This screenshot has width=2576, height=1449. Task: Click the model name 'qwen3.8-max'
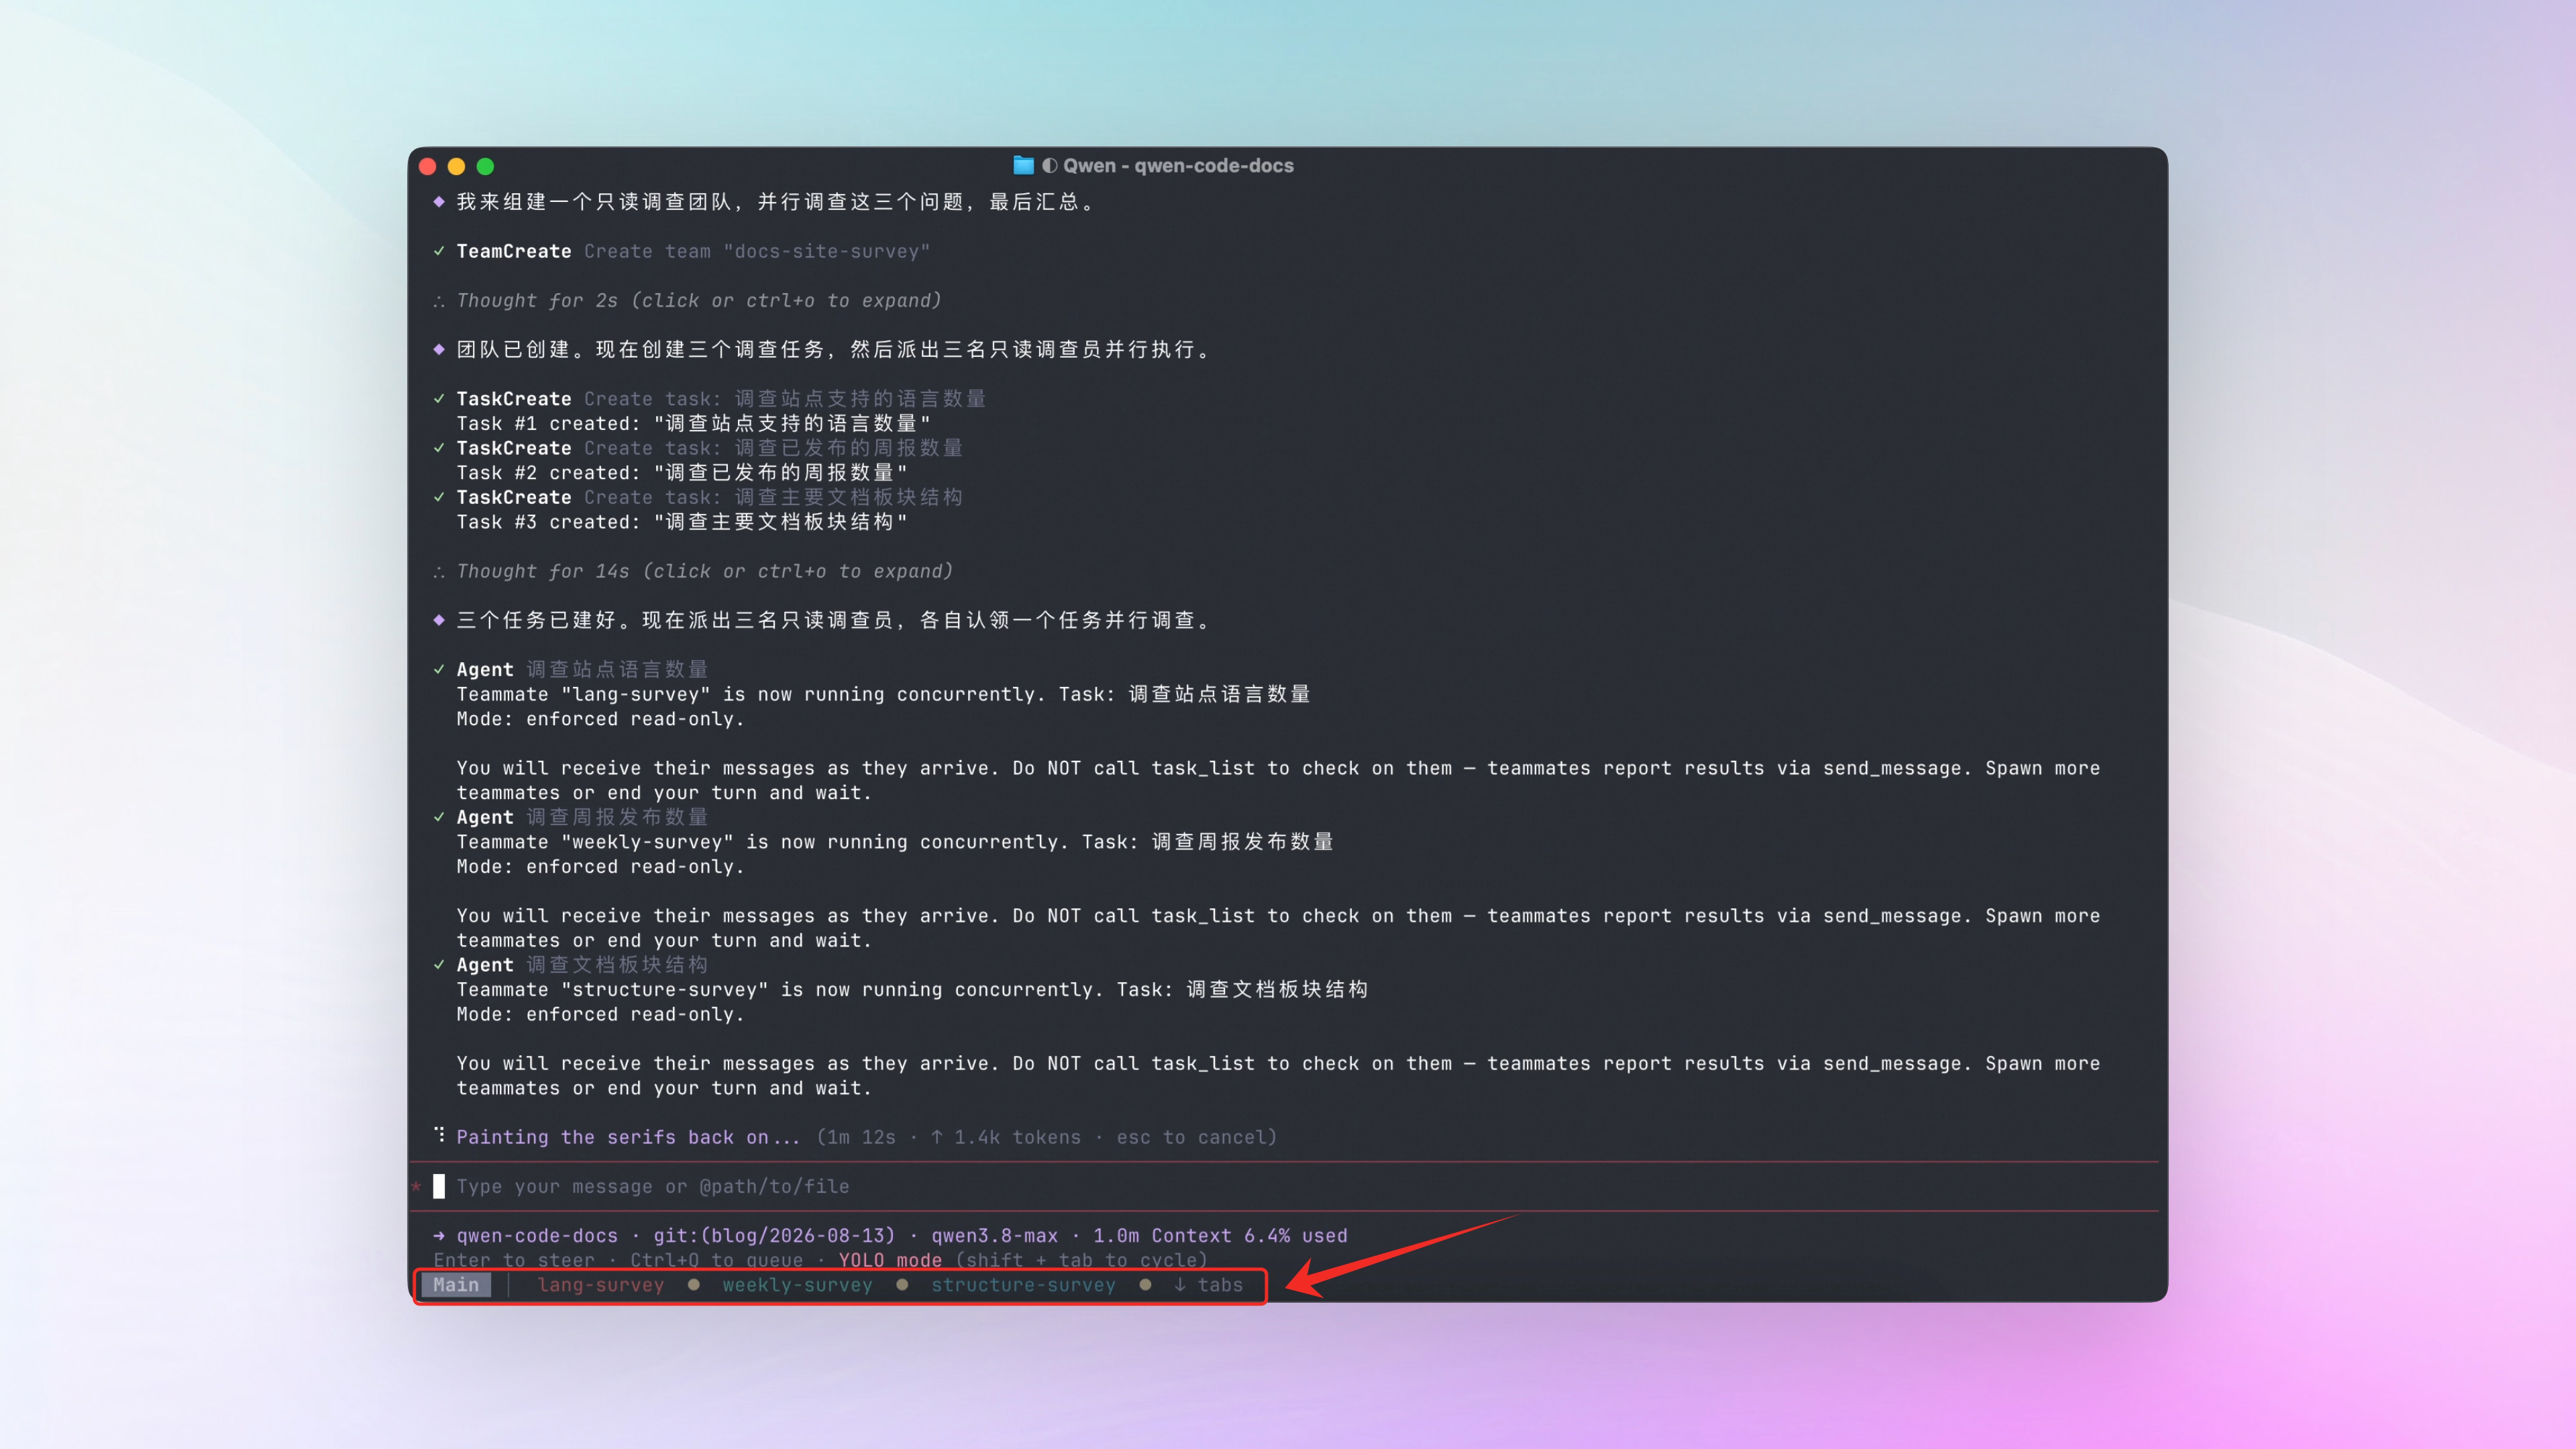point(994,1236)
